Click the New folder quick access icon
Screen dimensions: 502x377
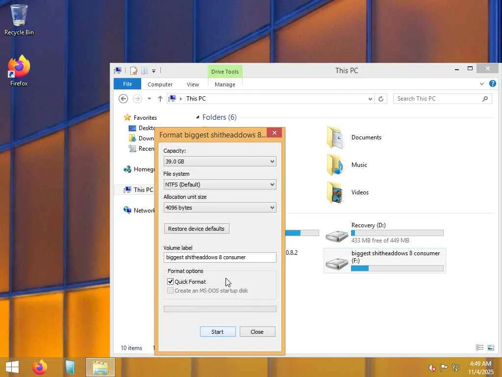point(145,71)
